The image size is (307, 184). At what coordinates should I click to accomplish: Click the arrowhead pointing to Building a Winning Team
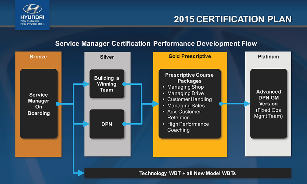pyautogui.click(x=87, y=84)
